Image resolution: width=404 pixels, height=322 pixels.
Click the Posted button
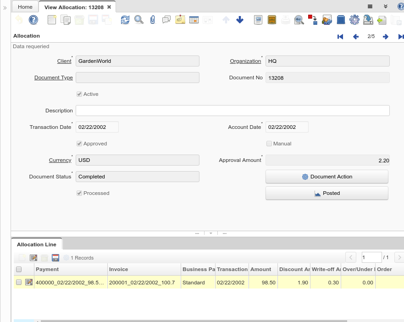tap(327, 193)
